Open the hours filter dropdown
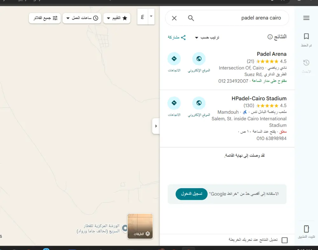The height and width of the screenshot is (250, 318). coord(82,18)
